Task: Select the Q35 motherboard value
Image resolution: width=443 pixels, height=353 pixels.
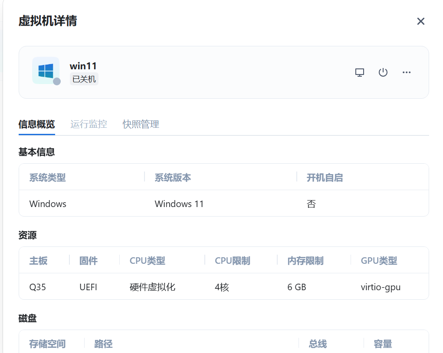Action: click(x=38, y=287)
